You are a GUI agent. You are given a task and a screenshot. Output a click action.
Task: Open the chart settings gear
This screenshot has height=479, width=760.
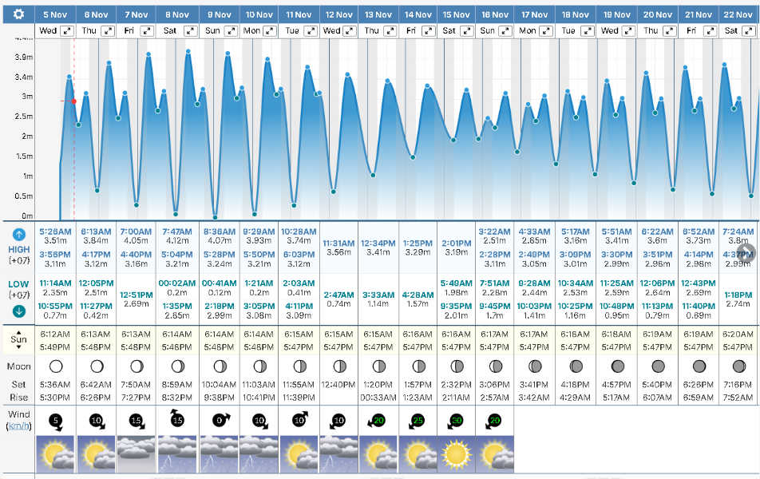coord(18,14)
